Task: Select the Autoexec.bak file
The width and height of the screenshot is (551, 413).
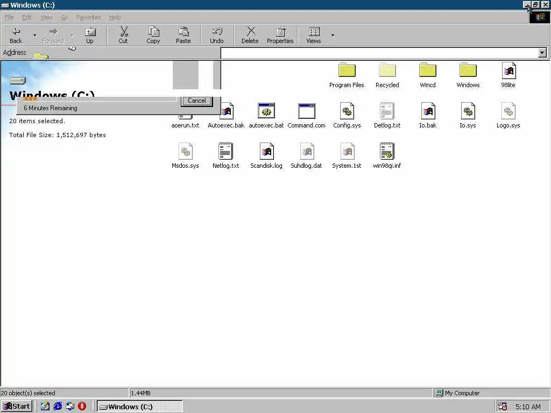Action: (x=226, y=116)
